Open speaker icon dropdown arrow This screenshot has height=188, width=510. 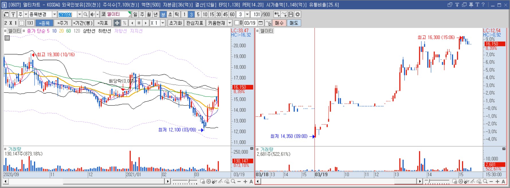pyautogui.click(x=97, y=14)
